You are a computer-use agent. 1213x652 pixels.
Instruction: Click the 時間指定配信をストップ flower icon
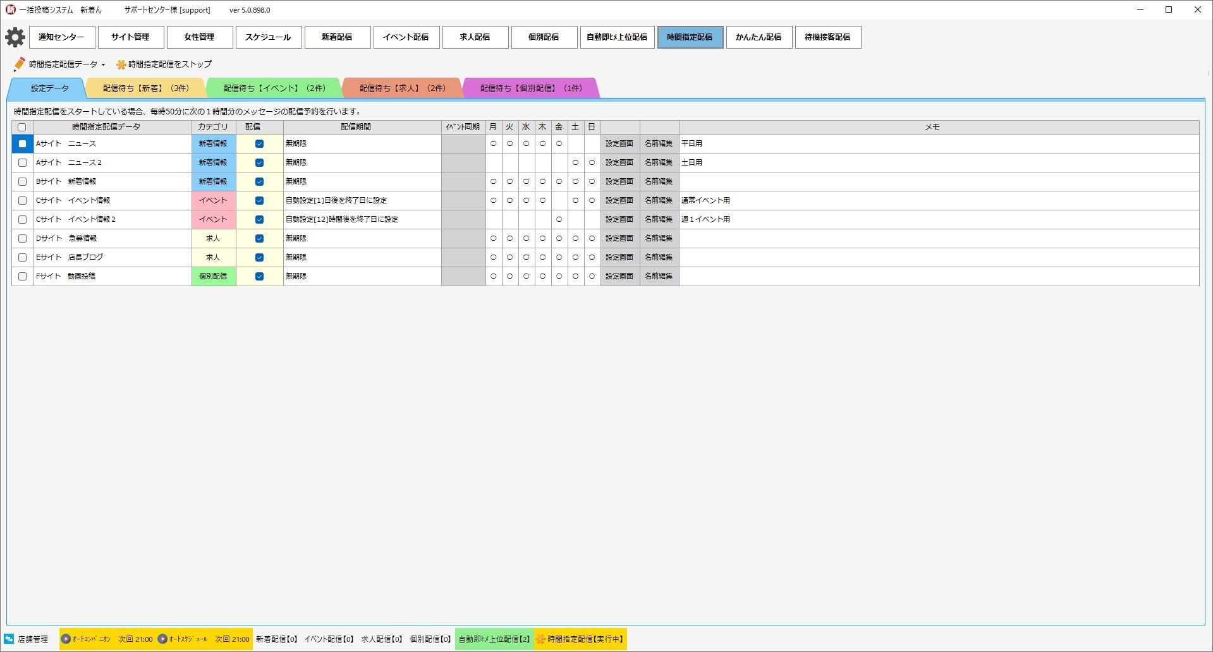[x=121, y=64]
